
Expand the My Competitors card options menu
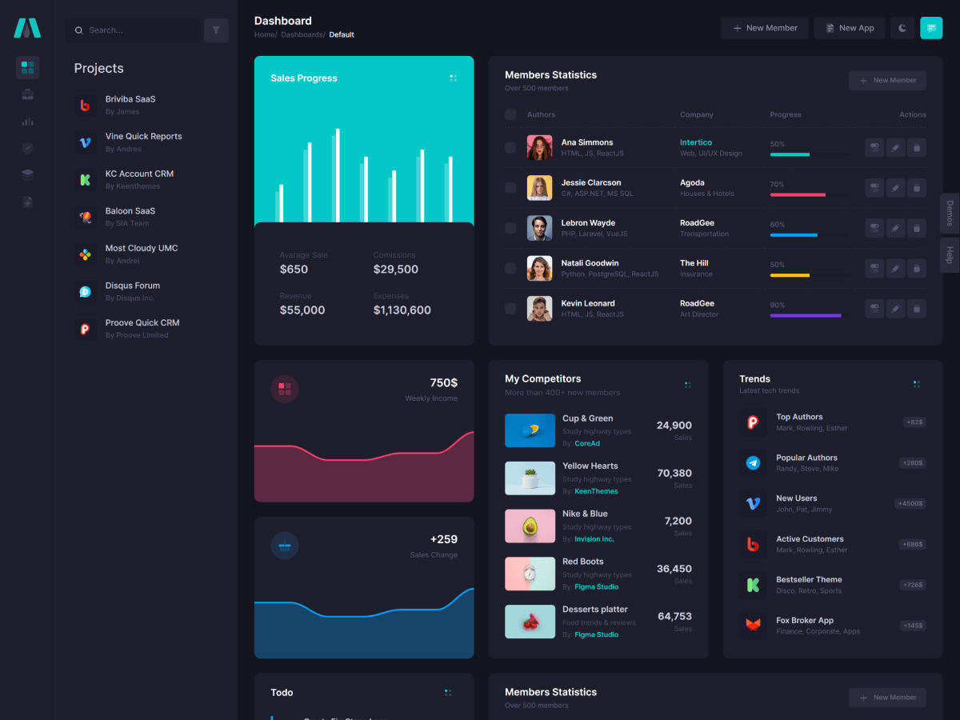point(687,385)
